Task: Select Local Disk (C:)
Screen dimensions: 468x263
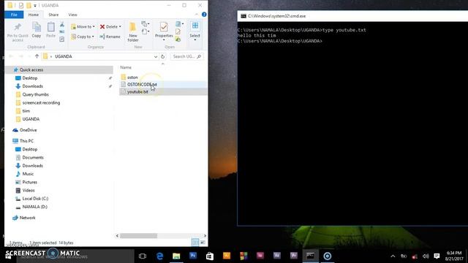Action: click(35, 198)
